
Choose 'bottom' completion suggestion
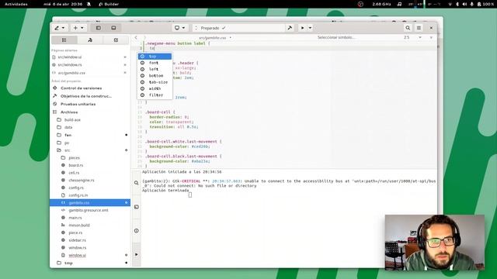pos(155,76)
